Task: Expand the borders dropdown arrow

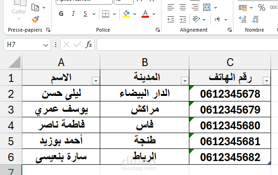Action: [115, 14]
